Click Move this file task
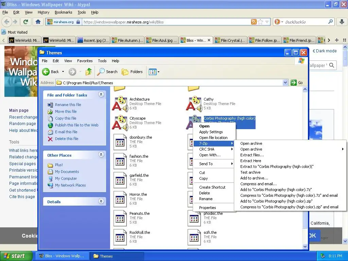348x261 pixels. 66,111
